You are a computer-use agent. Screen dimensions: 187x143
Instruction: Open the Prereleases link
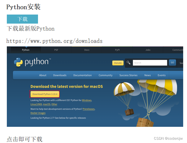click(89, 109)
